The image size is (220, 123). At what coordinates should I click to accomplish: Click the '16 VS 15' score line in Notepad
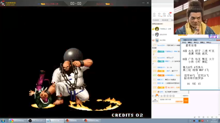point(194,84)
